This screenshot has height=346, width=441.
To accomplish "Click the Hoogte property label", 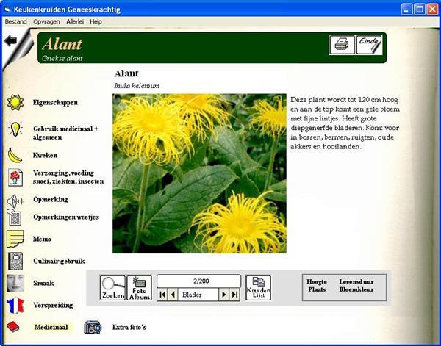I will tap(317, 281).
